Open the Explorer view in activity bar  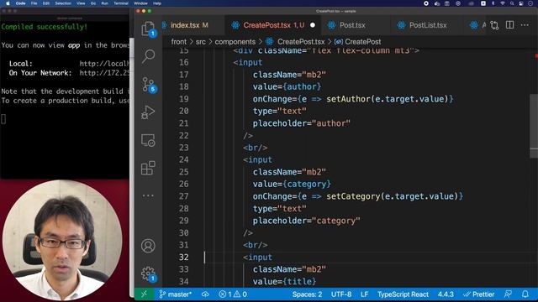(x=148, y=28)
